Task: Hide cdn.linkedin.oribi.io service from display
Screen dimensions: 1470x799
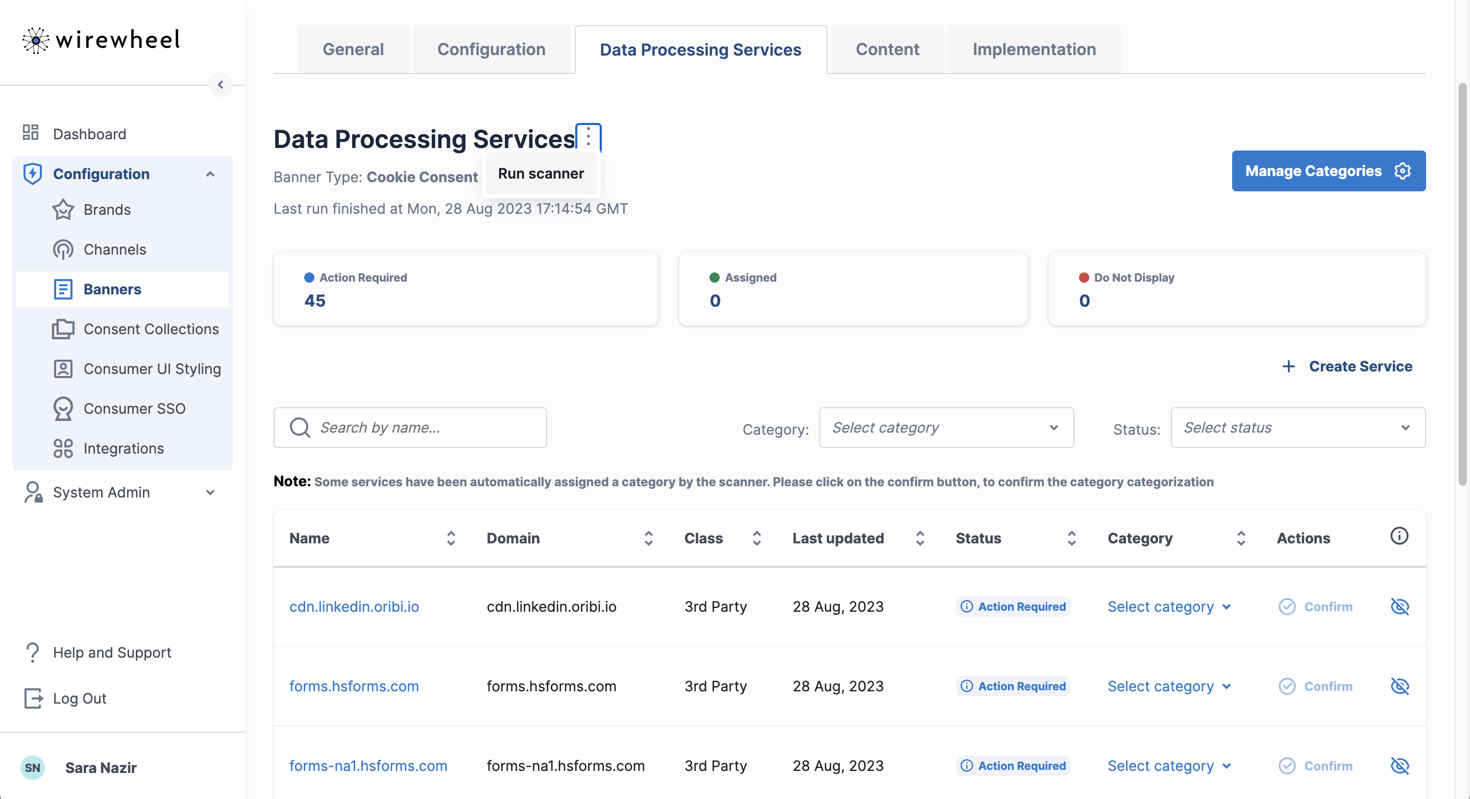Action: 1400,606
